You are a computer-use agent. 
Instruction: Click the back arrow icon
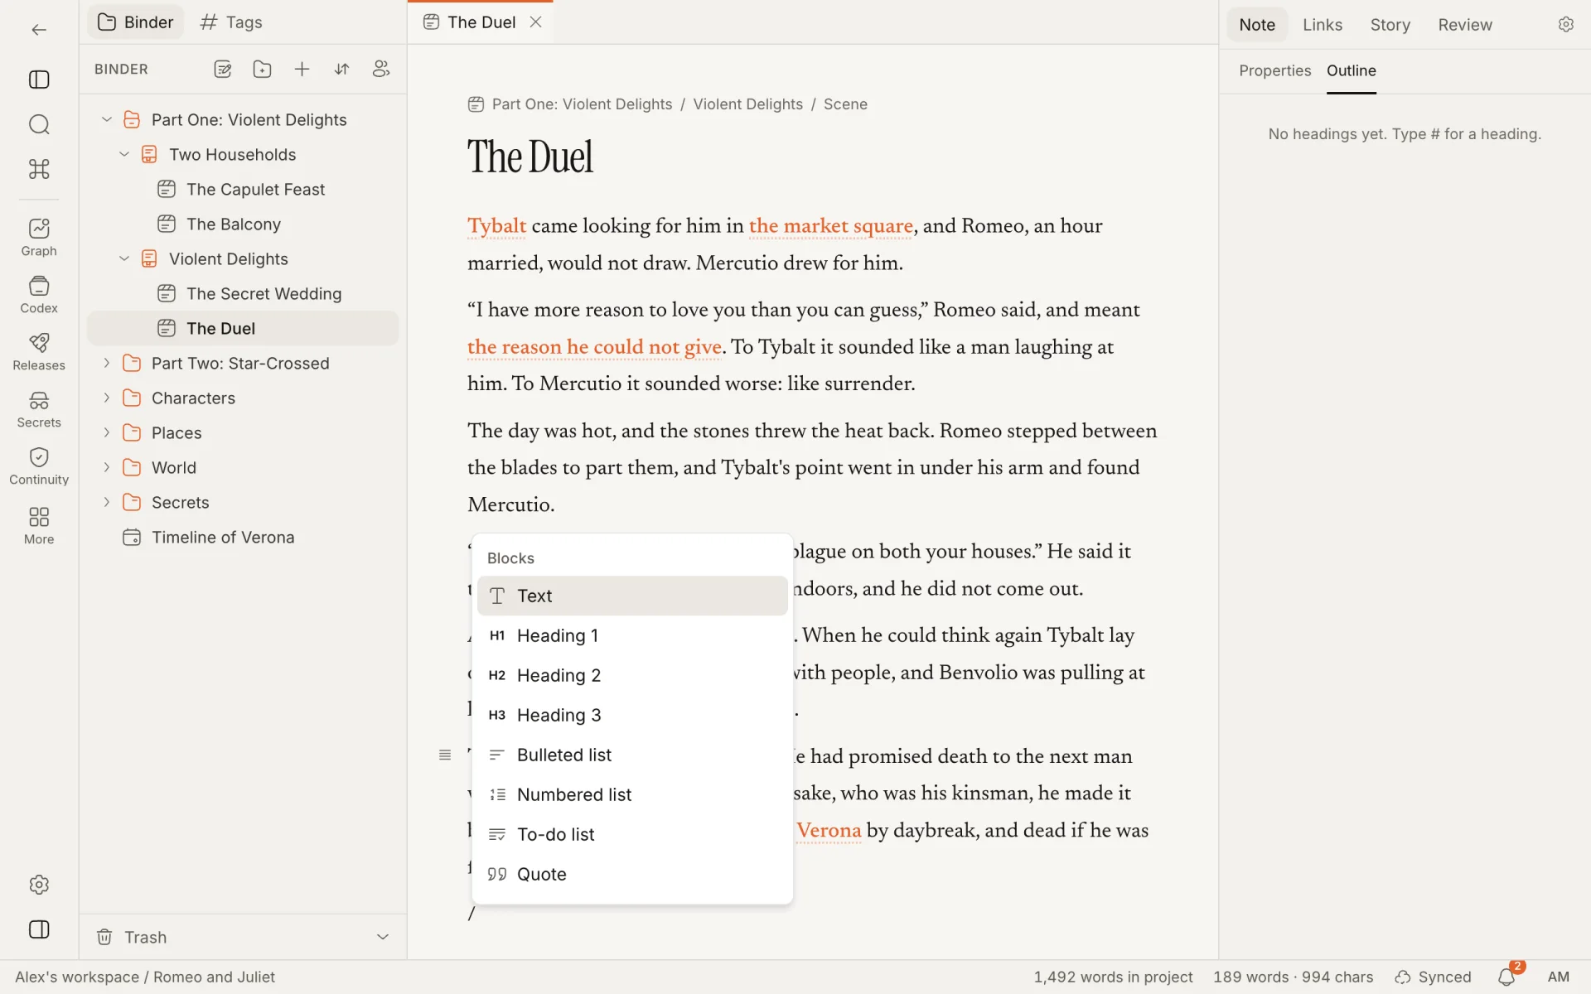[39, 30]
